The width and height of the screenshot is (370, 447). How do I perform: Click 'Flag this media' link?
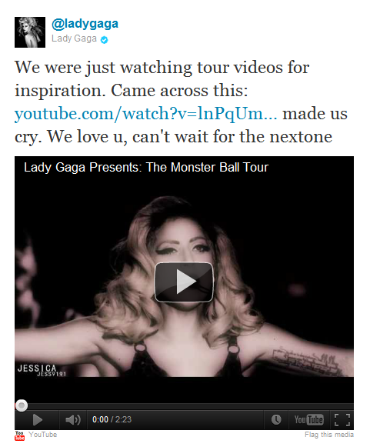click(x=329, y=435)
